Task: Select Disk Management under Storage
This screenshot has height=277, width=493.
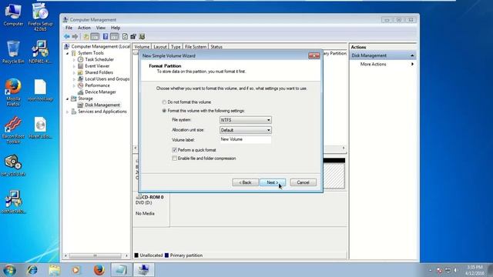Action: pyautogui.click(x=102, y=105)
